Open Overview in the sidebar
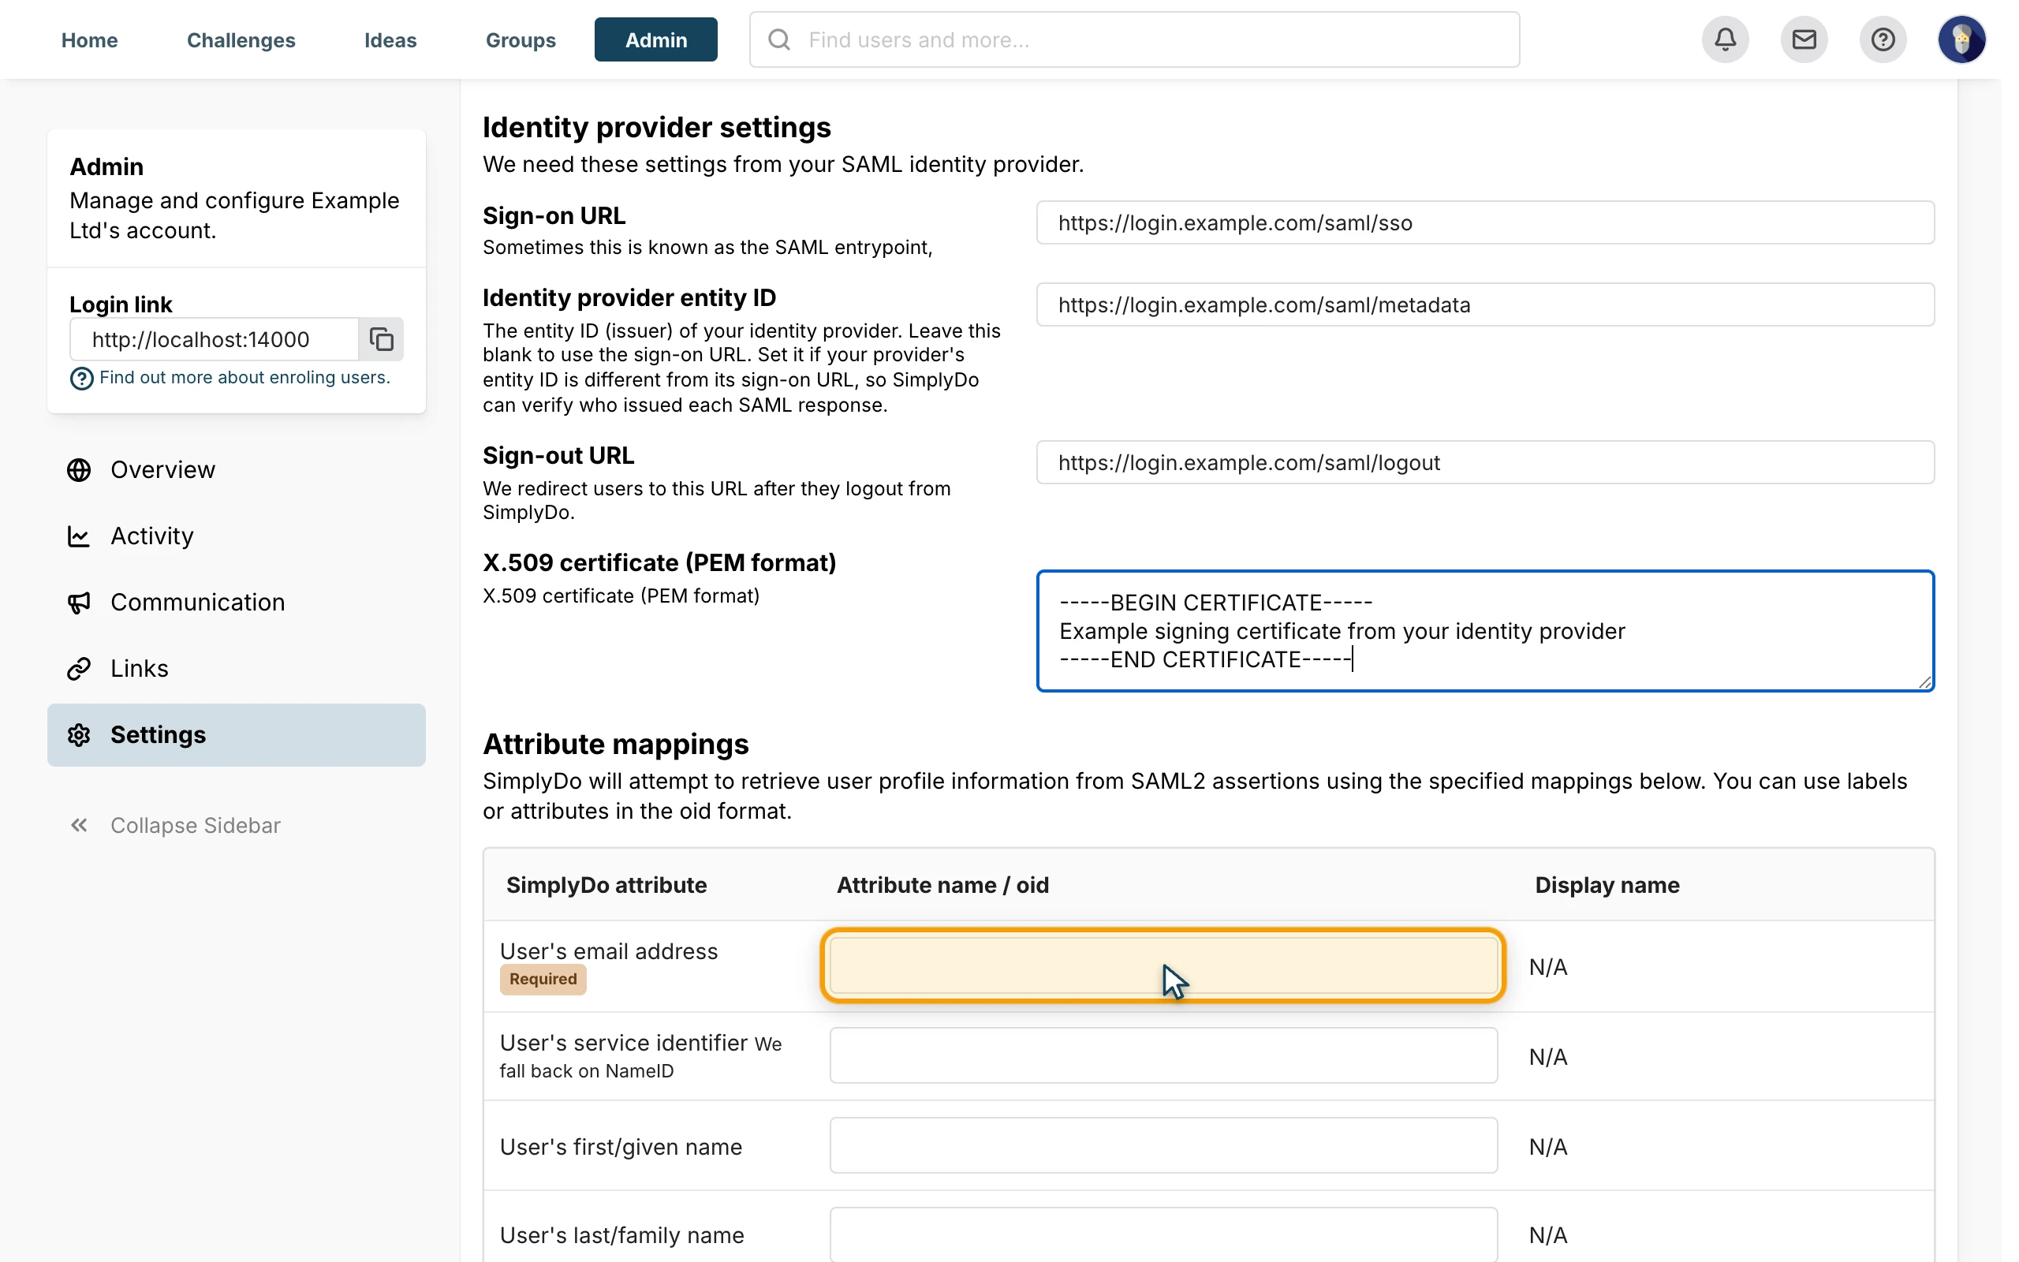Viewport: 2019px width, 1262px height. point(236,470)
